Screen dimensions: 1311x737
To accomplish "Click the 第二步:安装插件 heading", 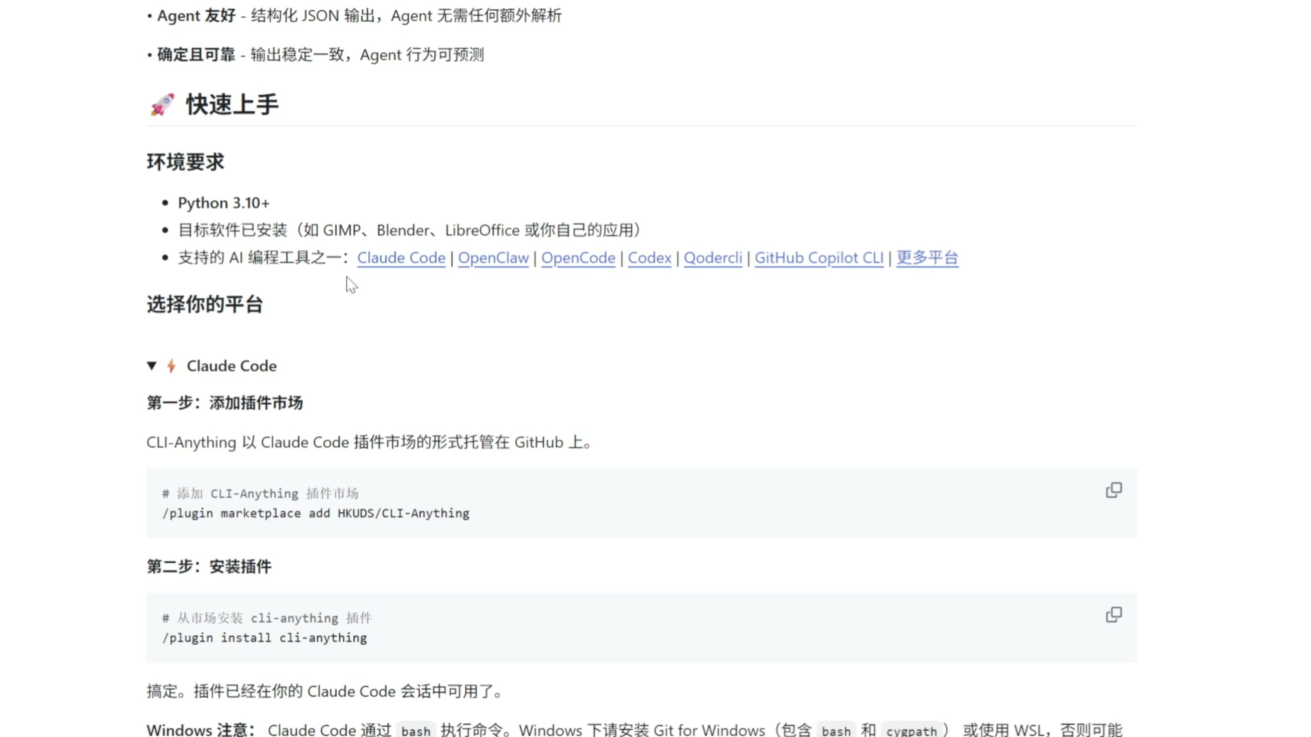I will [x=209, y=566].
